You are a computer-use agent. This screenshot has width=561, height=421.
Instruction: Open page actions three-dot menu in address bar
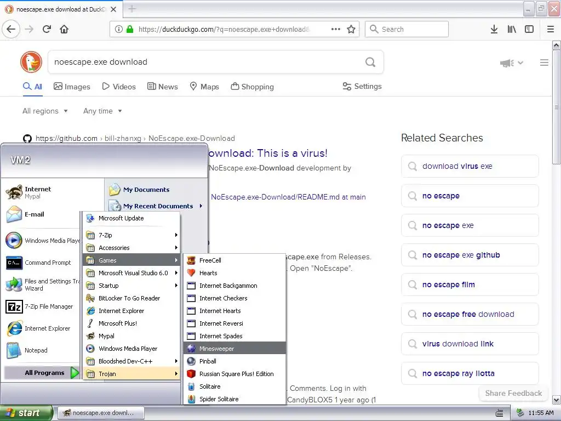click(x=336, y=29)
